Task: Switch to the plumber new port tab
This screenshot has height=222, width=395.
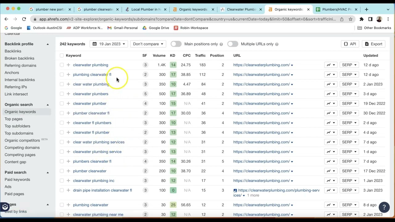Action: (50, 9)
